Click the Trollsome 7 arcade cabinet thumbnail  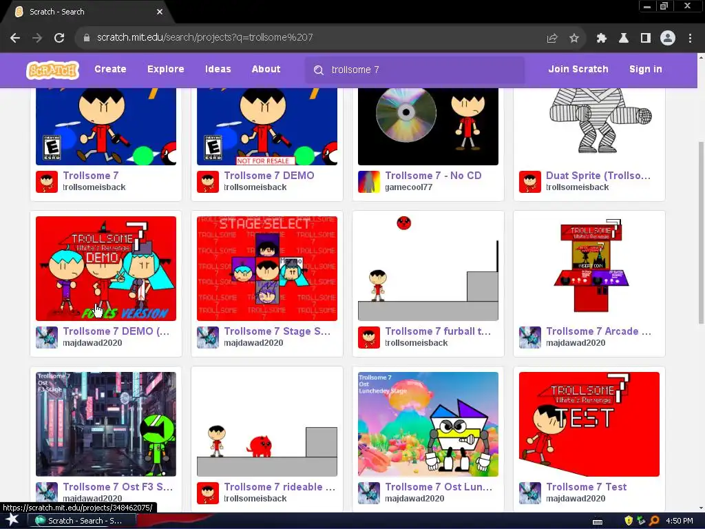[589, 269]
